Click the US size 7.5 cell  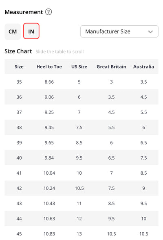point(79,127)
